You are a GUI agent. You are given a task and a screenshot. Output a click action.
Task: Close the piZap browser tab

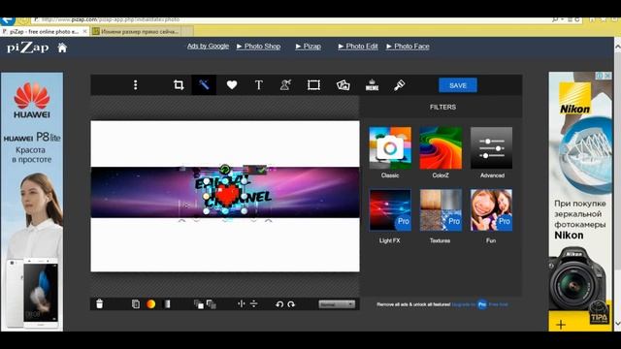pyautogui.click(x=84, y=31)
